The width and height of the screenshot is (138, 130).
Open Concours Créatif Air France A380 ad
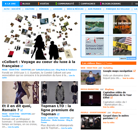pyautogui.click(x=95, y=46)
